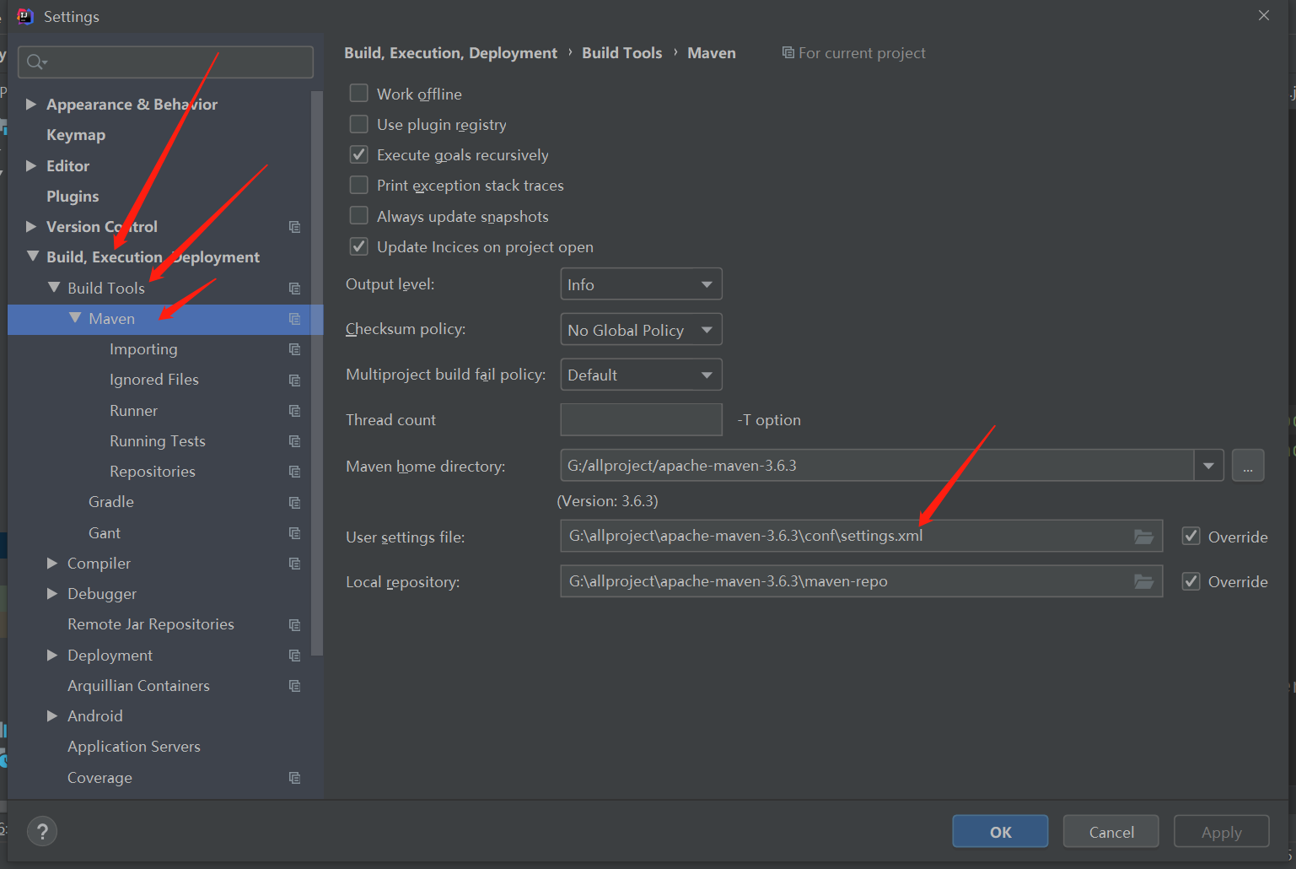Click project-level icon beside Deployment

pyautogui.click(x=294, y=655)
